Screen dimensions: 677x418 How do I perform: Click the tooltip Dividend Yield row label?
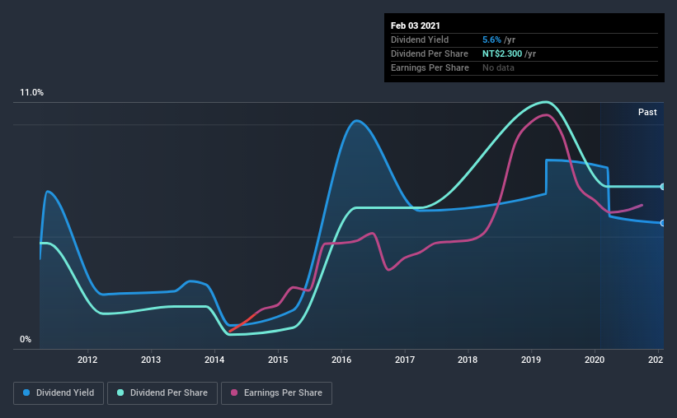(x=420, y=39)
